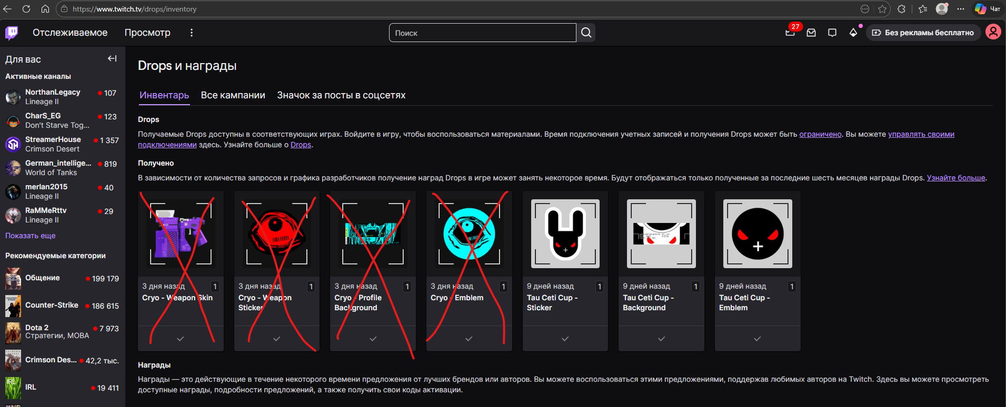Open the whispers chat bubble icon
This screenshot has height=407, width=1006.
click(x=832, y=33)
